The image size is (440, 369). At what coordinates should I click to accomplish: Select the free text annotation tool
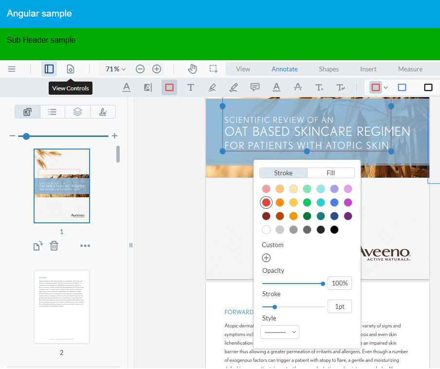pyautogui.click(x=191, y=87)
